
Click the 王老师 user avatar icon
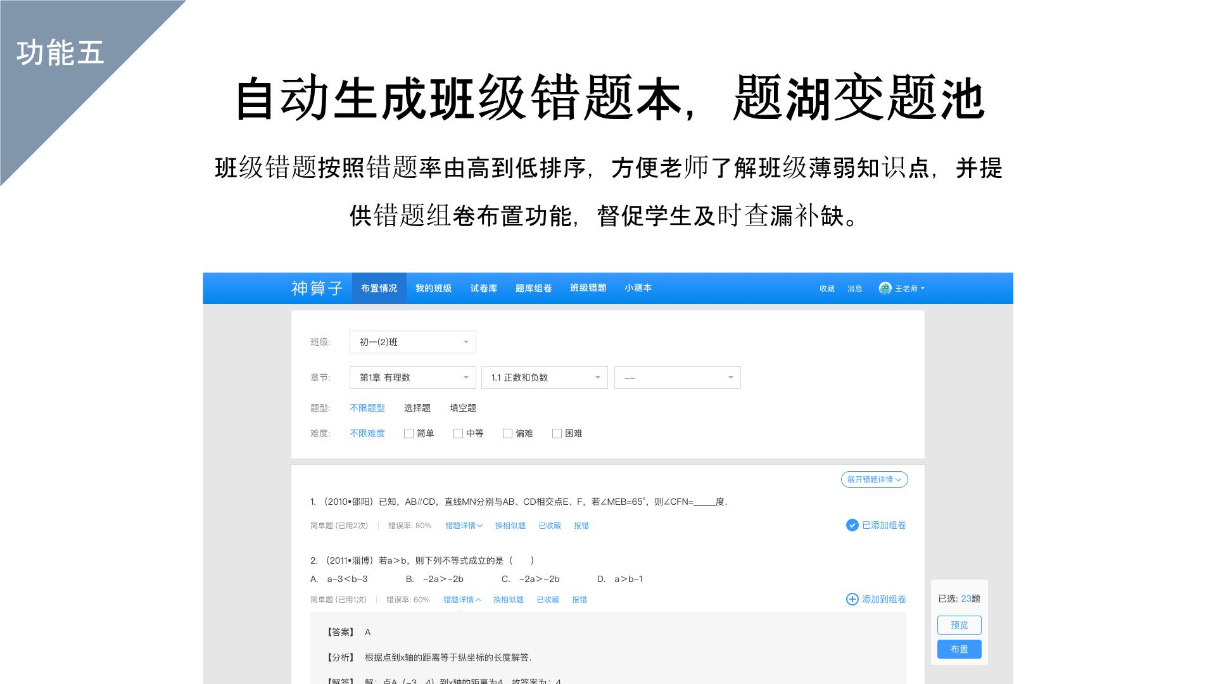tap(885, 288)
